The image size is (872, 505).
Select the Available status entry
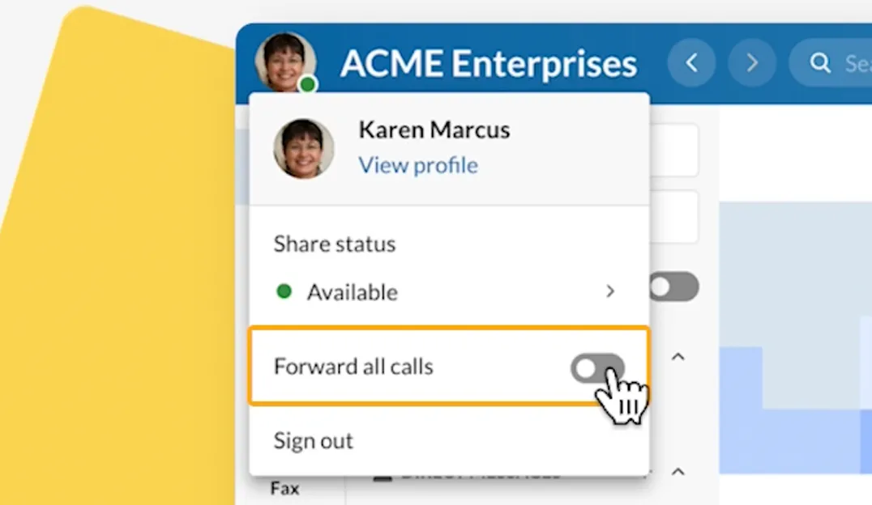click(353, 292)
